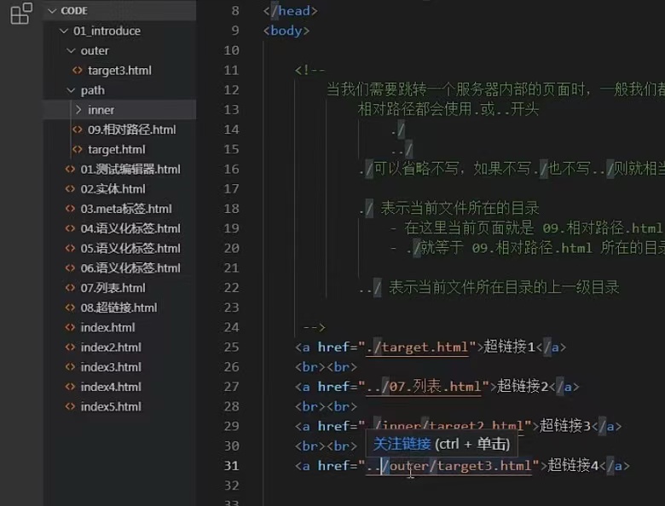665x506 pixels.
Task: Click text 超链接4 on line 31
Action: (x=573, y=466)
